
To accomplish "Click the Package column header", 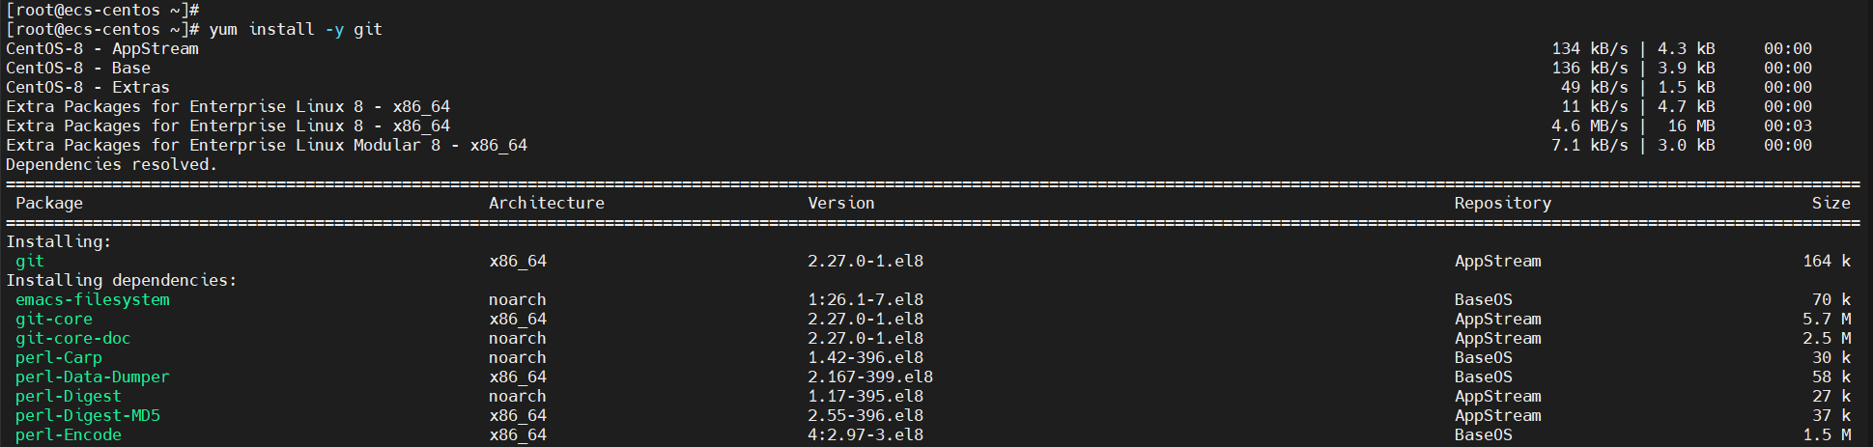I will pyautogui.click(x=49, y=203).
